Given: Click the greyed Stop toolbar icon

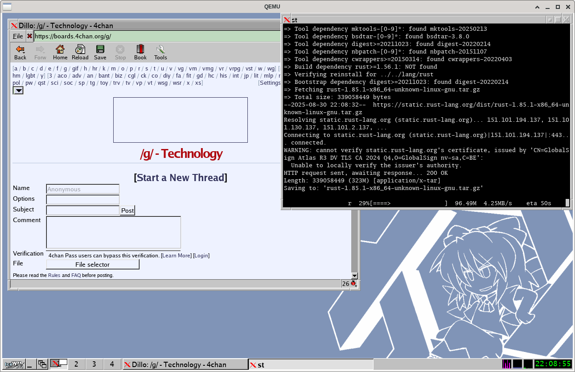Looking at the screenshot, I should coord(120,52).
